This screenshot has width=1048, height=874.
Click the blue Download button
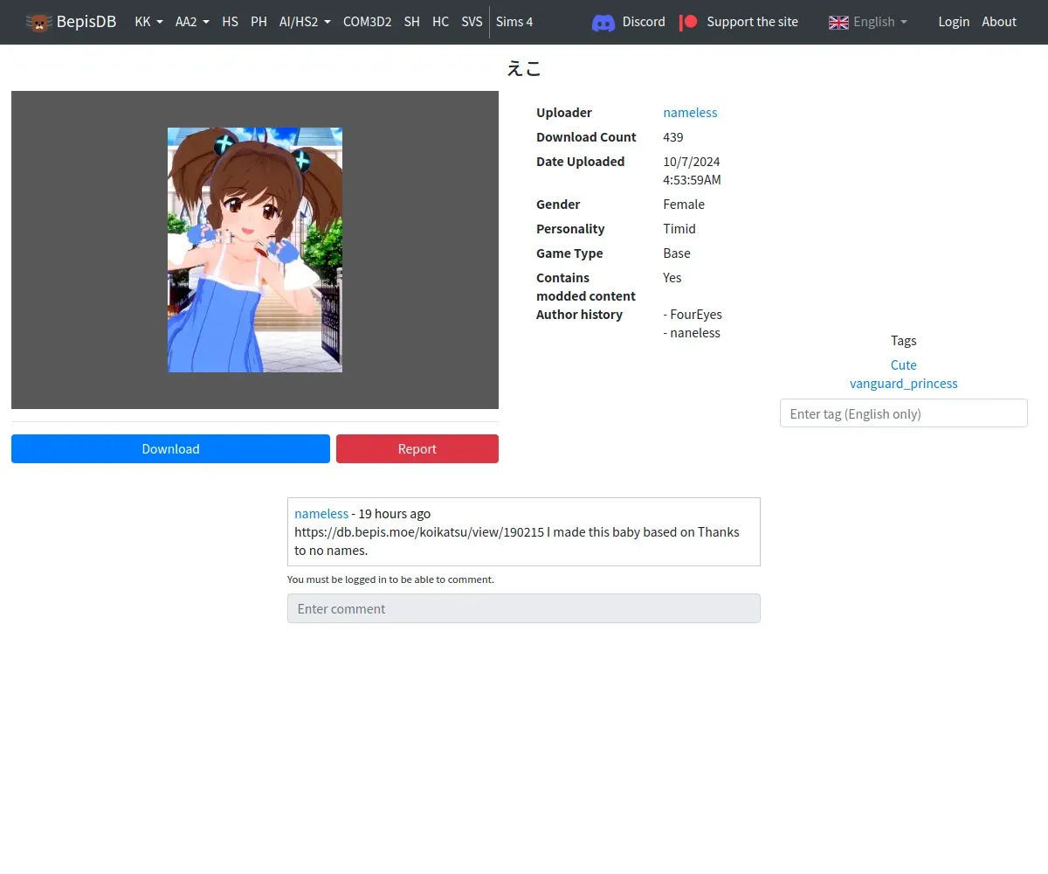click(170, 448)
